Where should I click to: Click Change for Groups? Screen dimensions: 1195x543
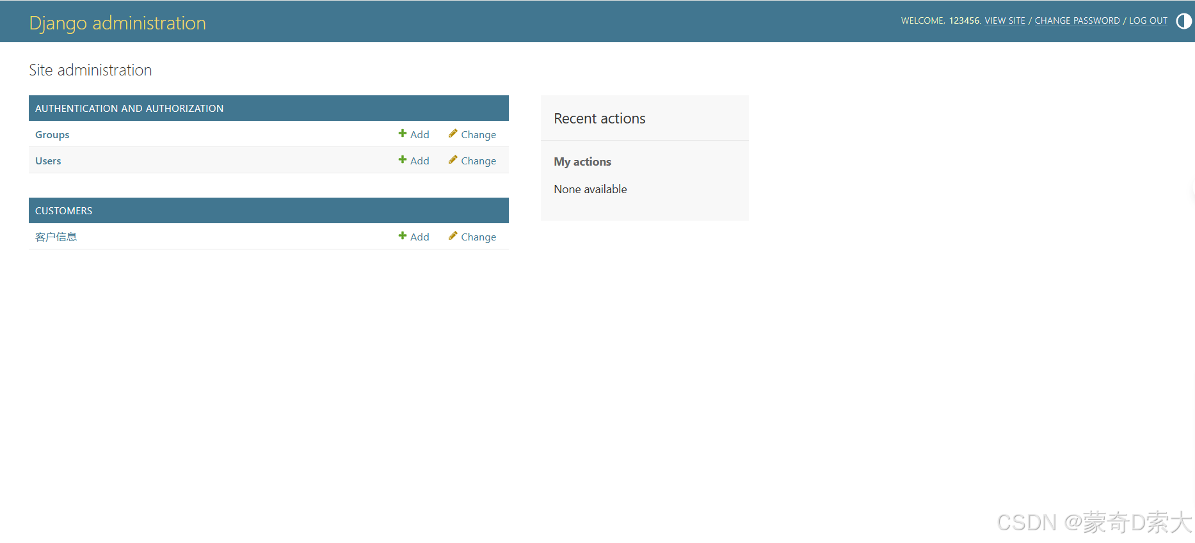click(472, 134)
